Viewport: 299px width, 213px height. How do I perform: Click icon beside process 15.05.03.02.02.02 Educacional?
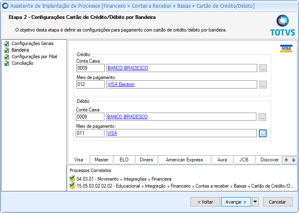click(x=72, y=186)
